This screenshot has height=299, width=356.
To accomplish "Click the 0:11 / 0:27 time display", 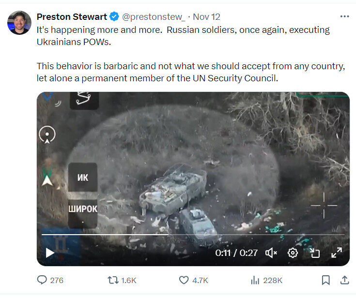I will 236,253.
